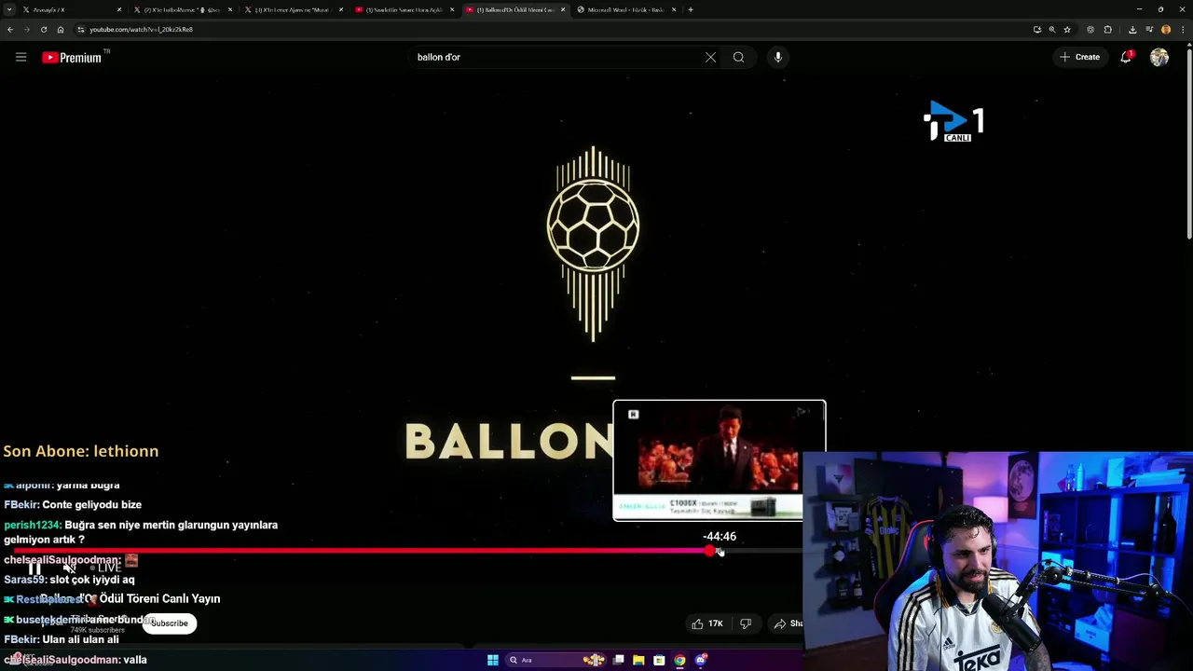Image resolution: width=1193 pixels, height=671 pixels.
Task: Open File Explorer from taskbar
Action: pyautogui.click(x=638, y=660)
